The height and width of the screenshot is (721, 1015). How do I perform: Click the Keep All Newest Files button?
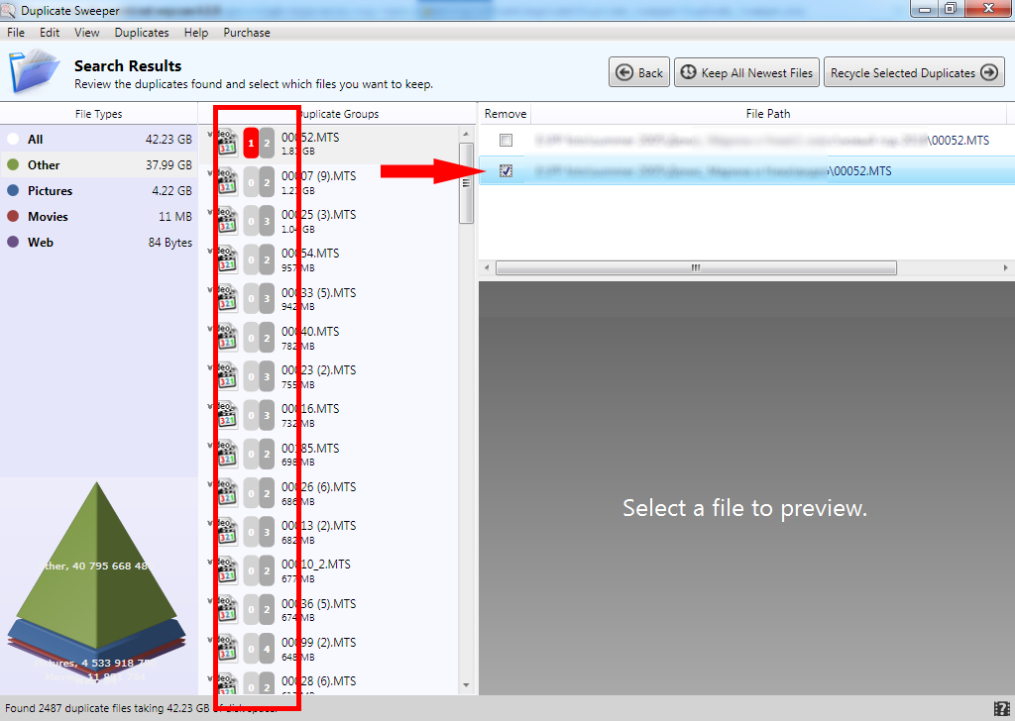coord(745,72)
